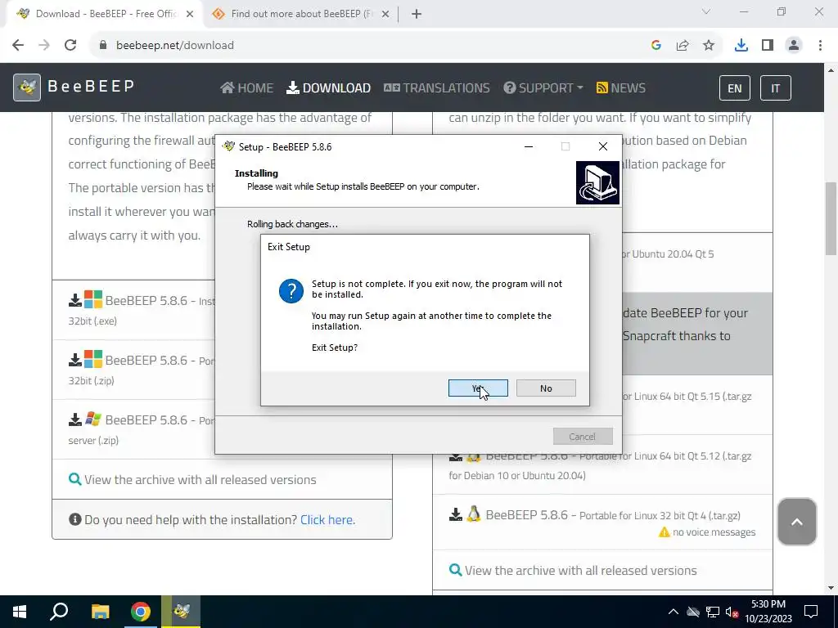Choose No in Exit Setup dialog
The width and height of the screenshot is (838, 628).
point(546,388)
